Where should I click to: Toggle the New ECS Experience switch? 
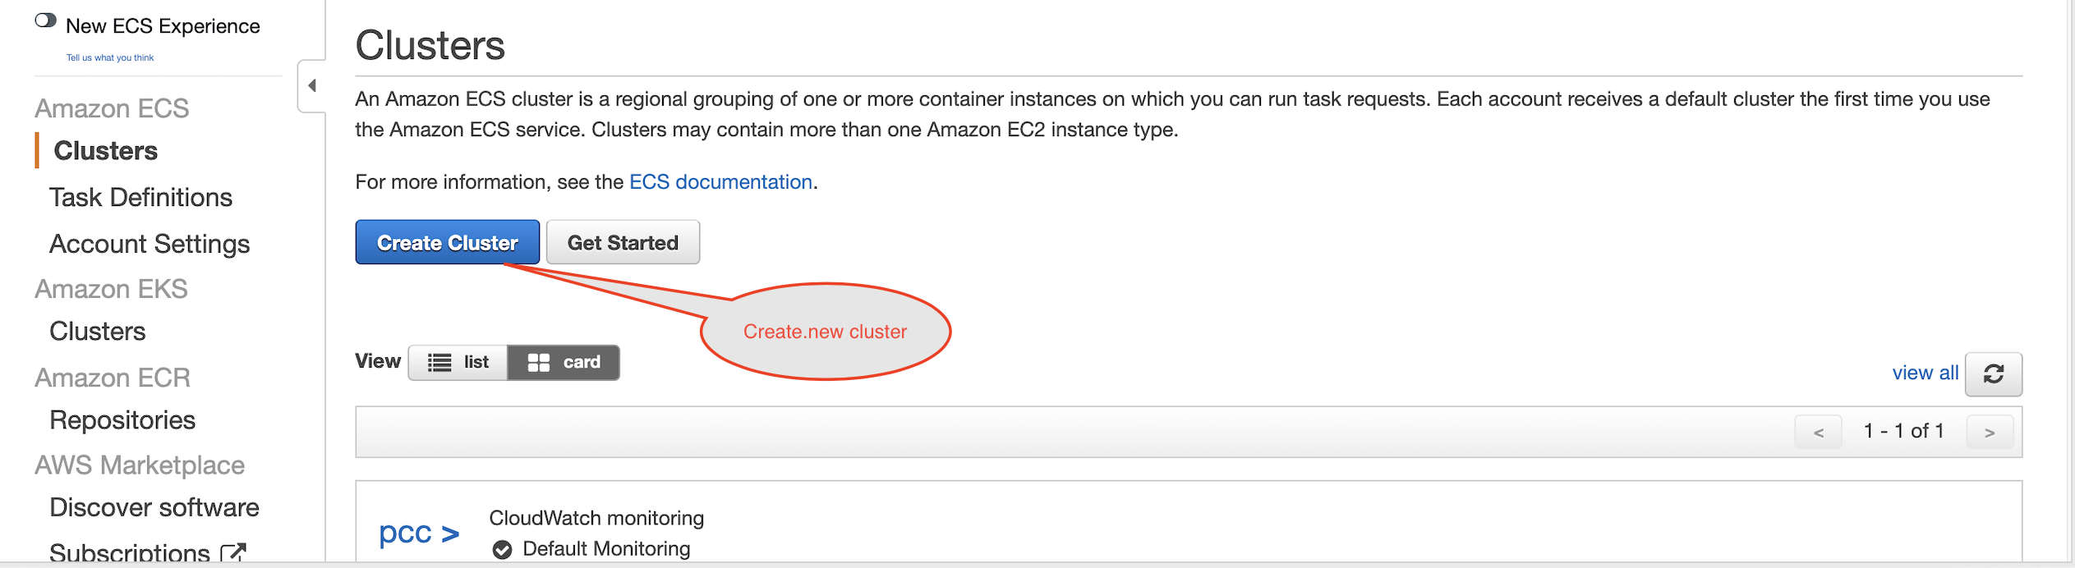pos(45,20)
